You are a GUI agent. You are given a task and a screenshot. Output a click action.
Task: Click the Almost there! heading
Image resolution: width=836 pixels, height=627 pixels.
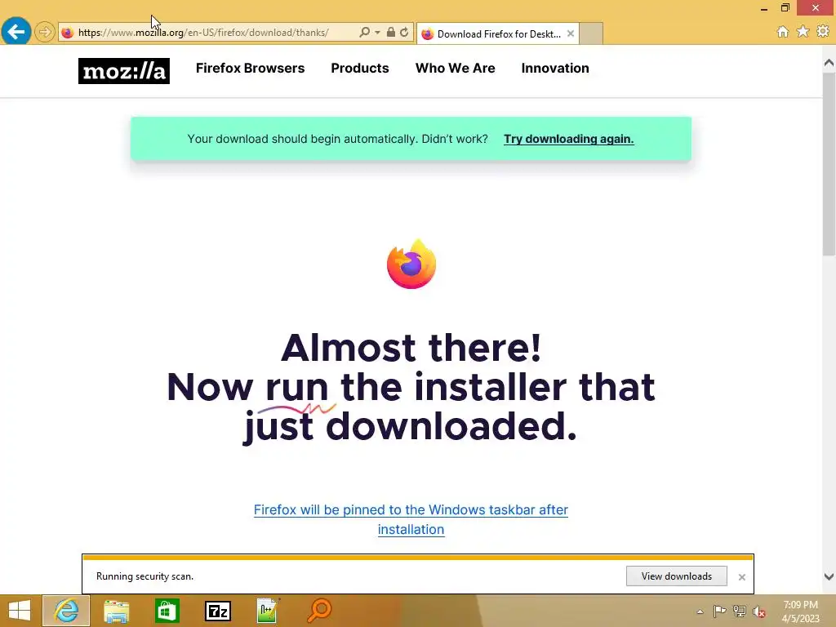click(x=411, y=348)
